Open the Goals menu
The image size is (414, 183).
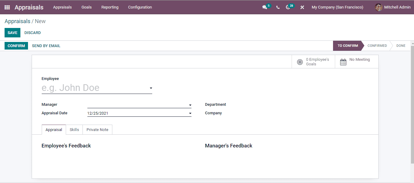86,7
